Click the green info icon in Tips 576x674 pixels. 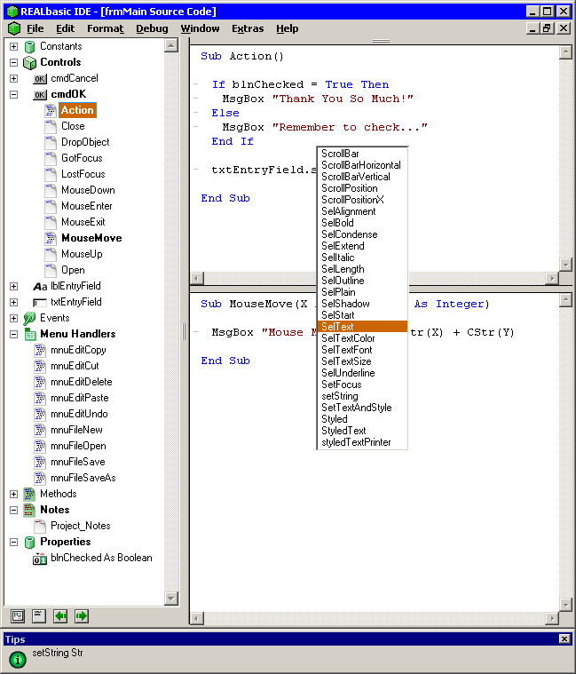pos(18,660)
